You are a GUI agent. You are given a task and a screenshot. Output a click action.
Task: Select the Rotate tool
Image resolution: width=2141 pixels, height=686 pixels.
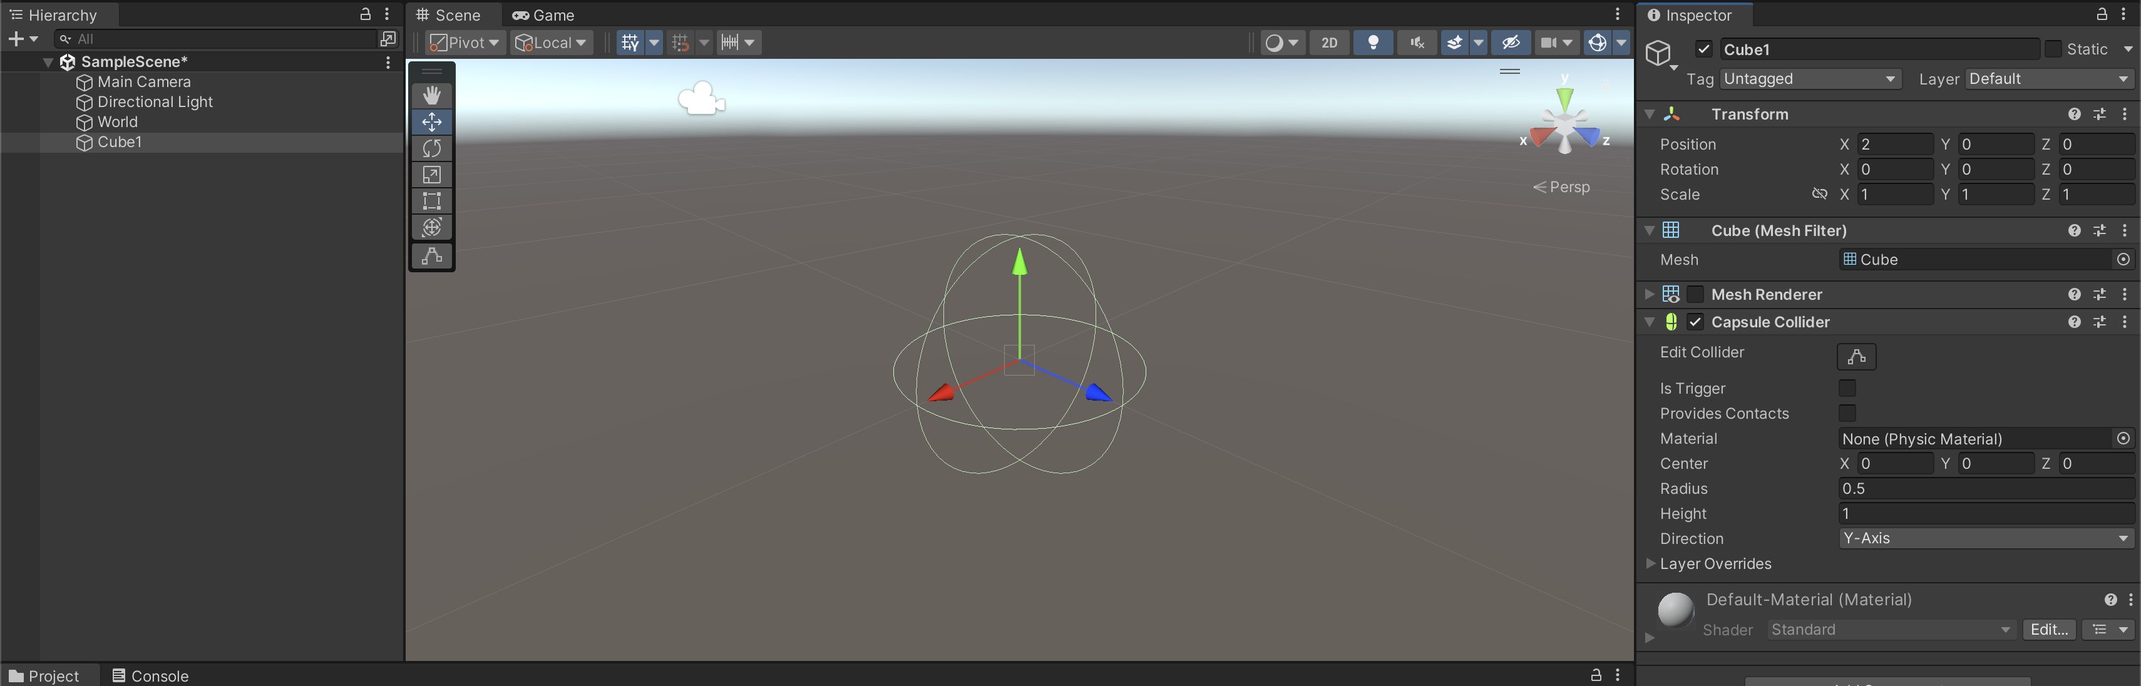(x=431, y=148)
